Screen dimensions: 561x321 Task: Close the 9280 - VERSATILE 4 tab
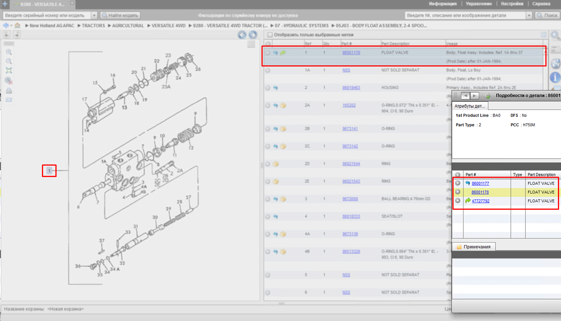tap(72, 3)
